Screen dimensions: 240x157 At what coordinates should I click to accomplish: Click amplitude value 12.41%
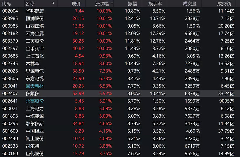click(133, 19)
